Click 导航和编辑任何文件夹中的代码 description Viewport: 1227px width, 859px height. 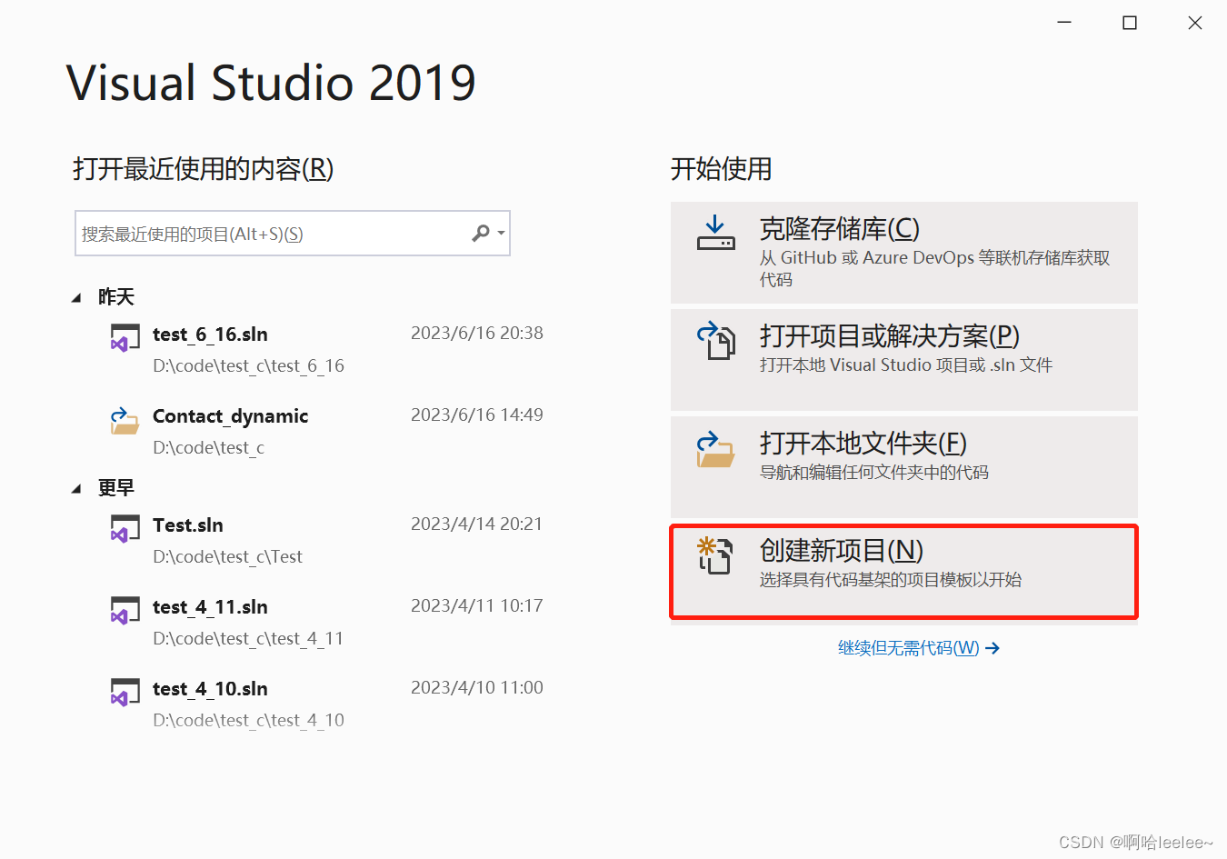click(874, 473)
